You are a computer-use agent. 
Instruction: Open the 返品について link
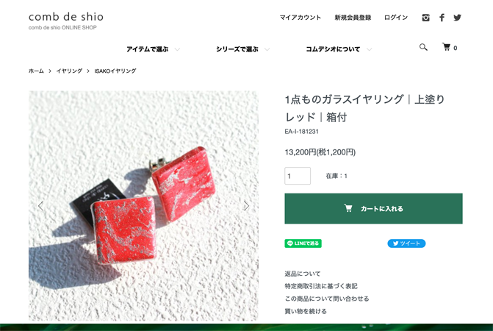[303, 274]
